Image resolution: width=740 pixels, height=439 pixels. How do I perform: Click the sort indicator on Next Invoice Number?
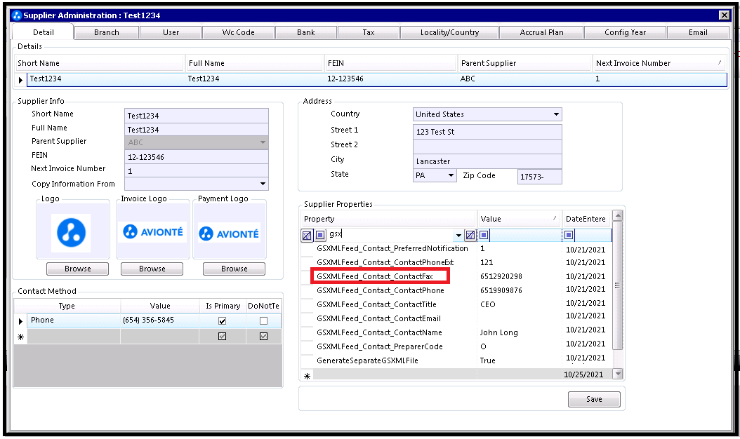click(x=719, y=62)
